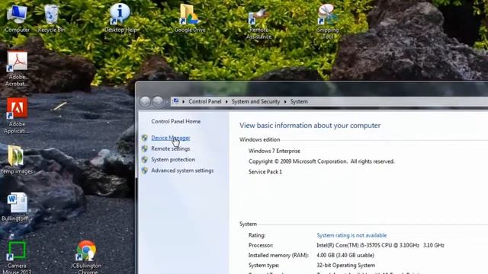This screenshot has height=274, width=488.
Task: Open the Adobe Acrobat shortcut
Action: (17, 69)
